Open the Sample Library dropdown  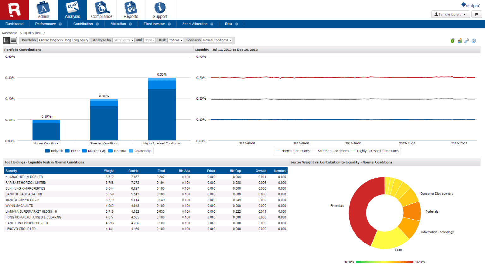coord(451,14)
